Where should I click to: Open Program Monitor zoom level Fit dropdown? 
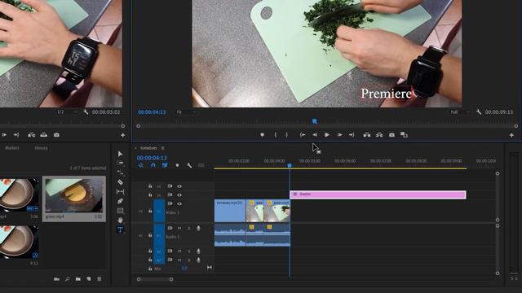click(x=186, y=112)
